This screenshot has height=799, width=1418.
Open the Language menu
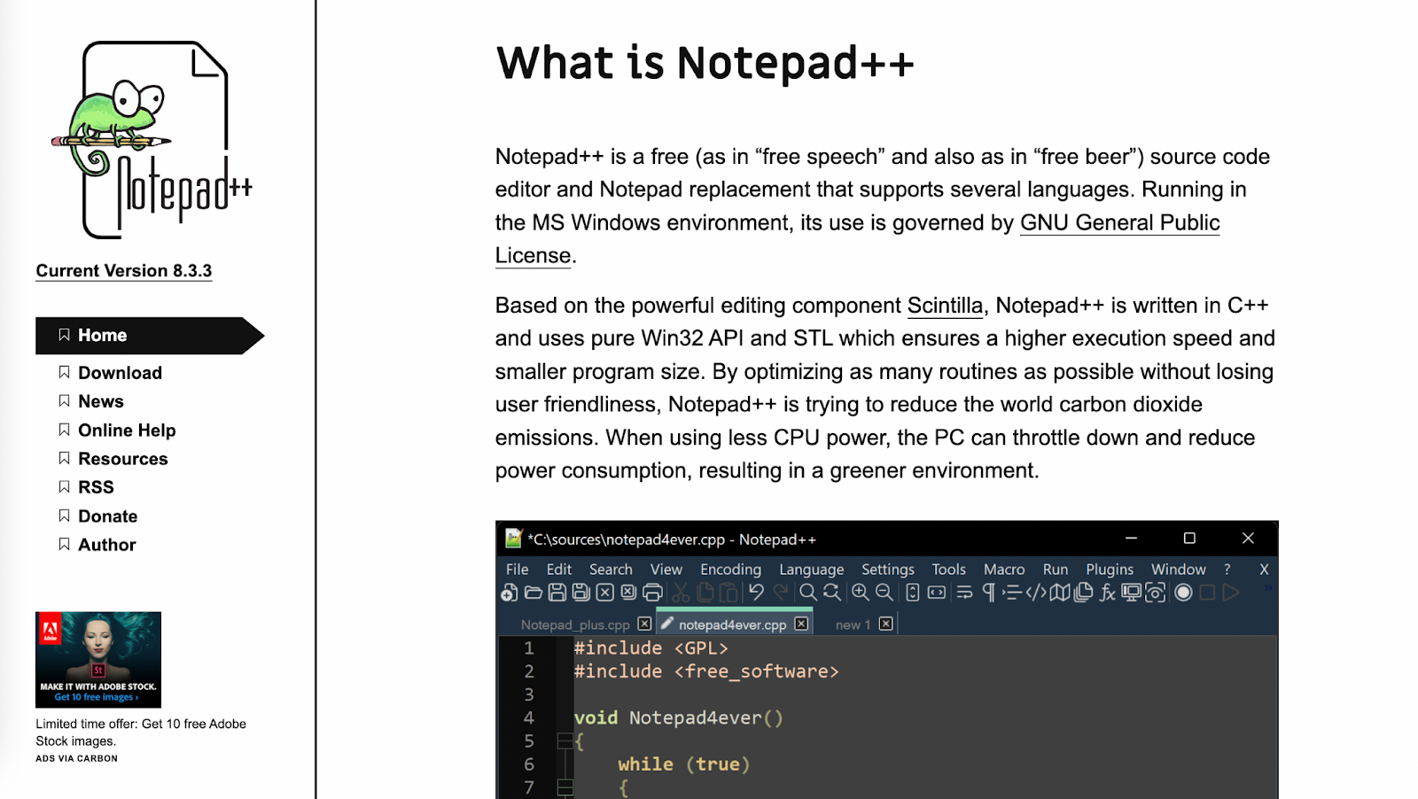812,570
